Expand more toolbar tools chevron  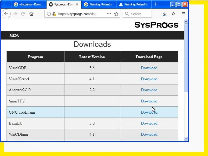click(x=173, y=14)
